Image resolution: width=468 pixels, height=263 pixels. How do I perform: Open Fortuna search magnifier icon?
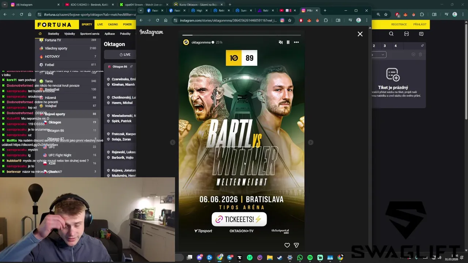pyautogui.click(x=391, y=34)
